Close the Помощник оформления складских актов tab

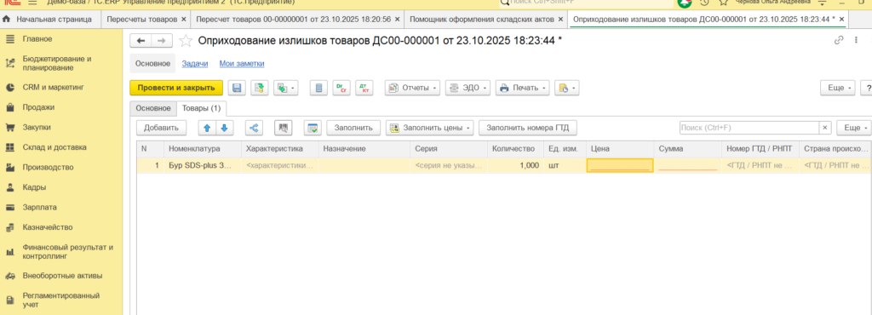(x=560, y=20)
